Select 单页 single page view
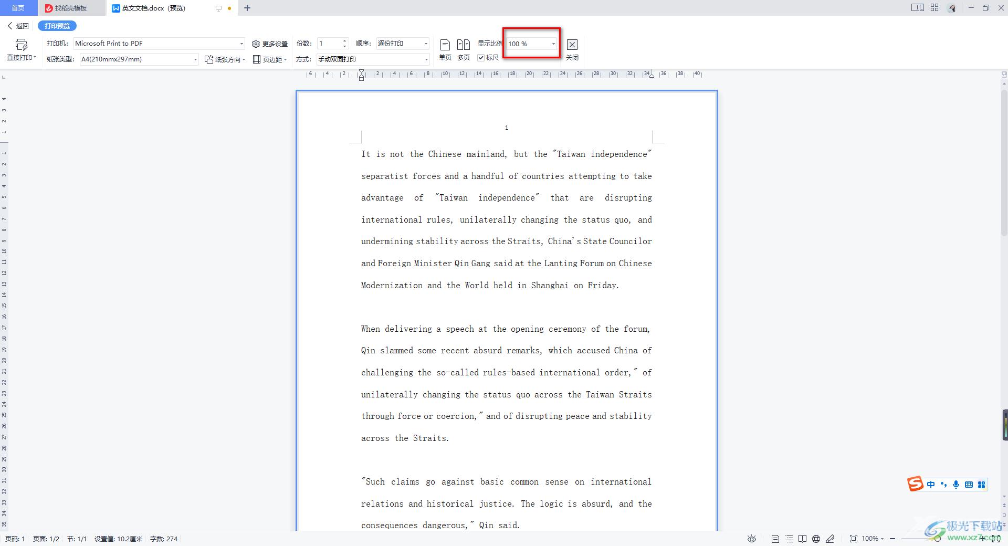Viewport: 1008px width, 546px height. 445,50
